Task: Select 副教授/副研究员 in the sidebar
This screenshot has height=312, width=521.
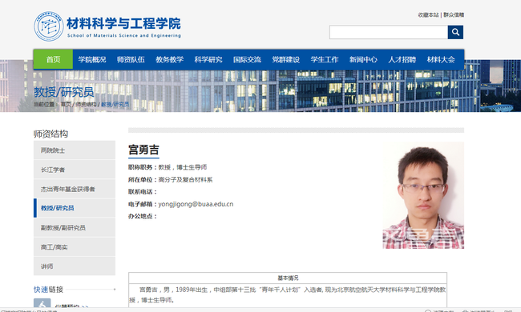Action: point(75,228)
